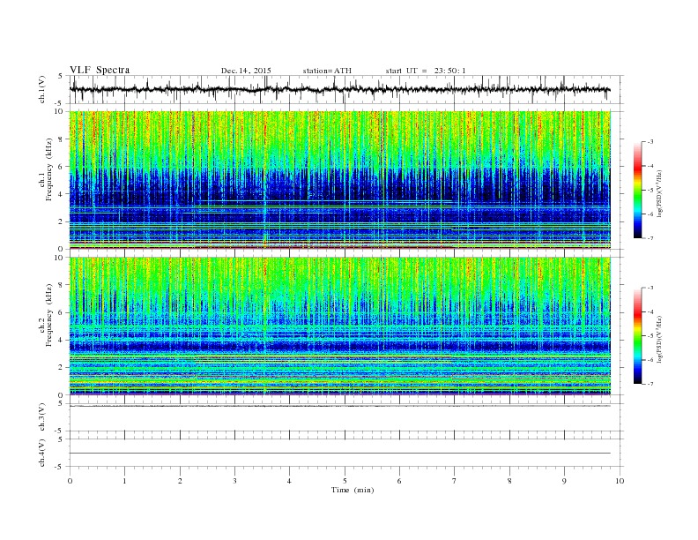This screenshot has height=540, width=698.
Task: Click the ch.1 spectrogram color scale bar
Action: click(x=637, y=190)
